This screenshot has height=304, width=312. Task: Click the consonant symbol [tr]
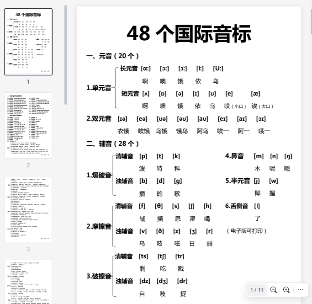pos(180,256)
